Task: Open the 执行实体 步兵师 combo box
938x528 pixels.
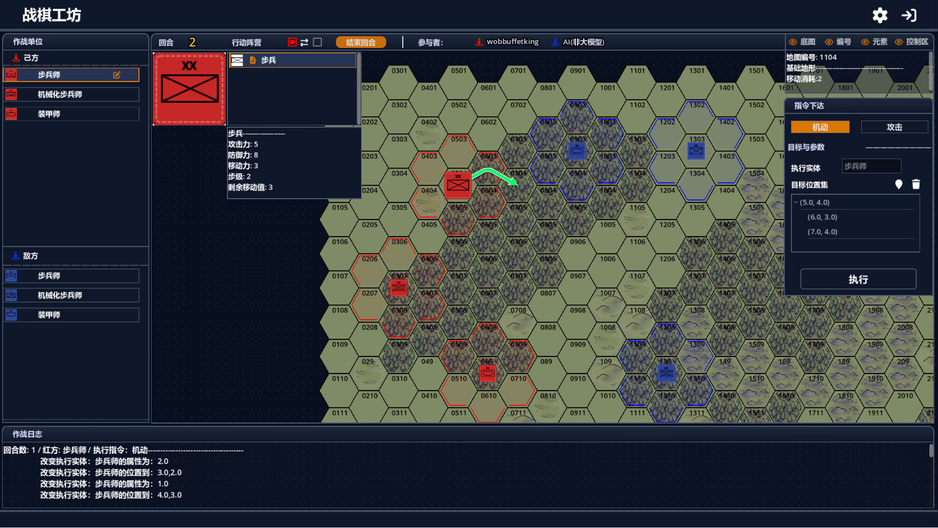Action: pos(871,166)
